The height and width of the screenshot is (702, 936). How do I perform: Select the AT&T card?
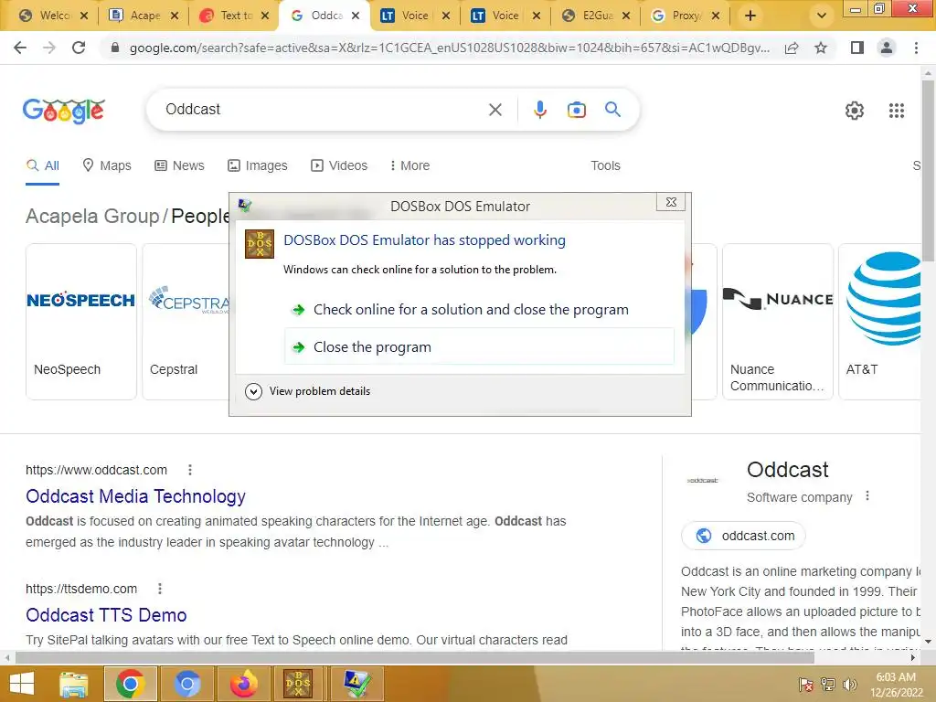click(x=880, y=321)
